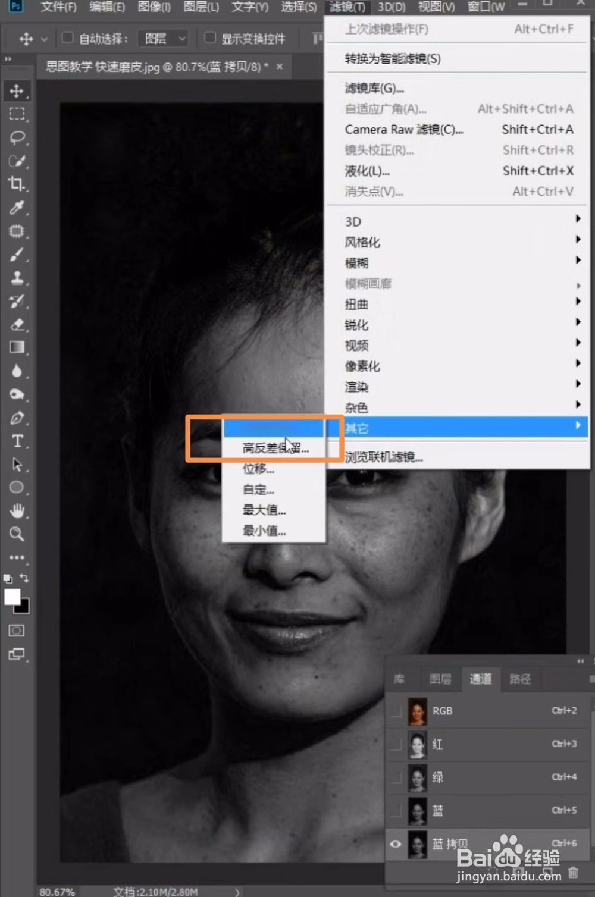
Task: Select the Quick Selection tool
Action: pos(17,161)
